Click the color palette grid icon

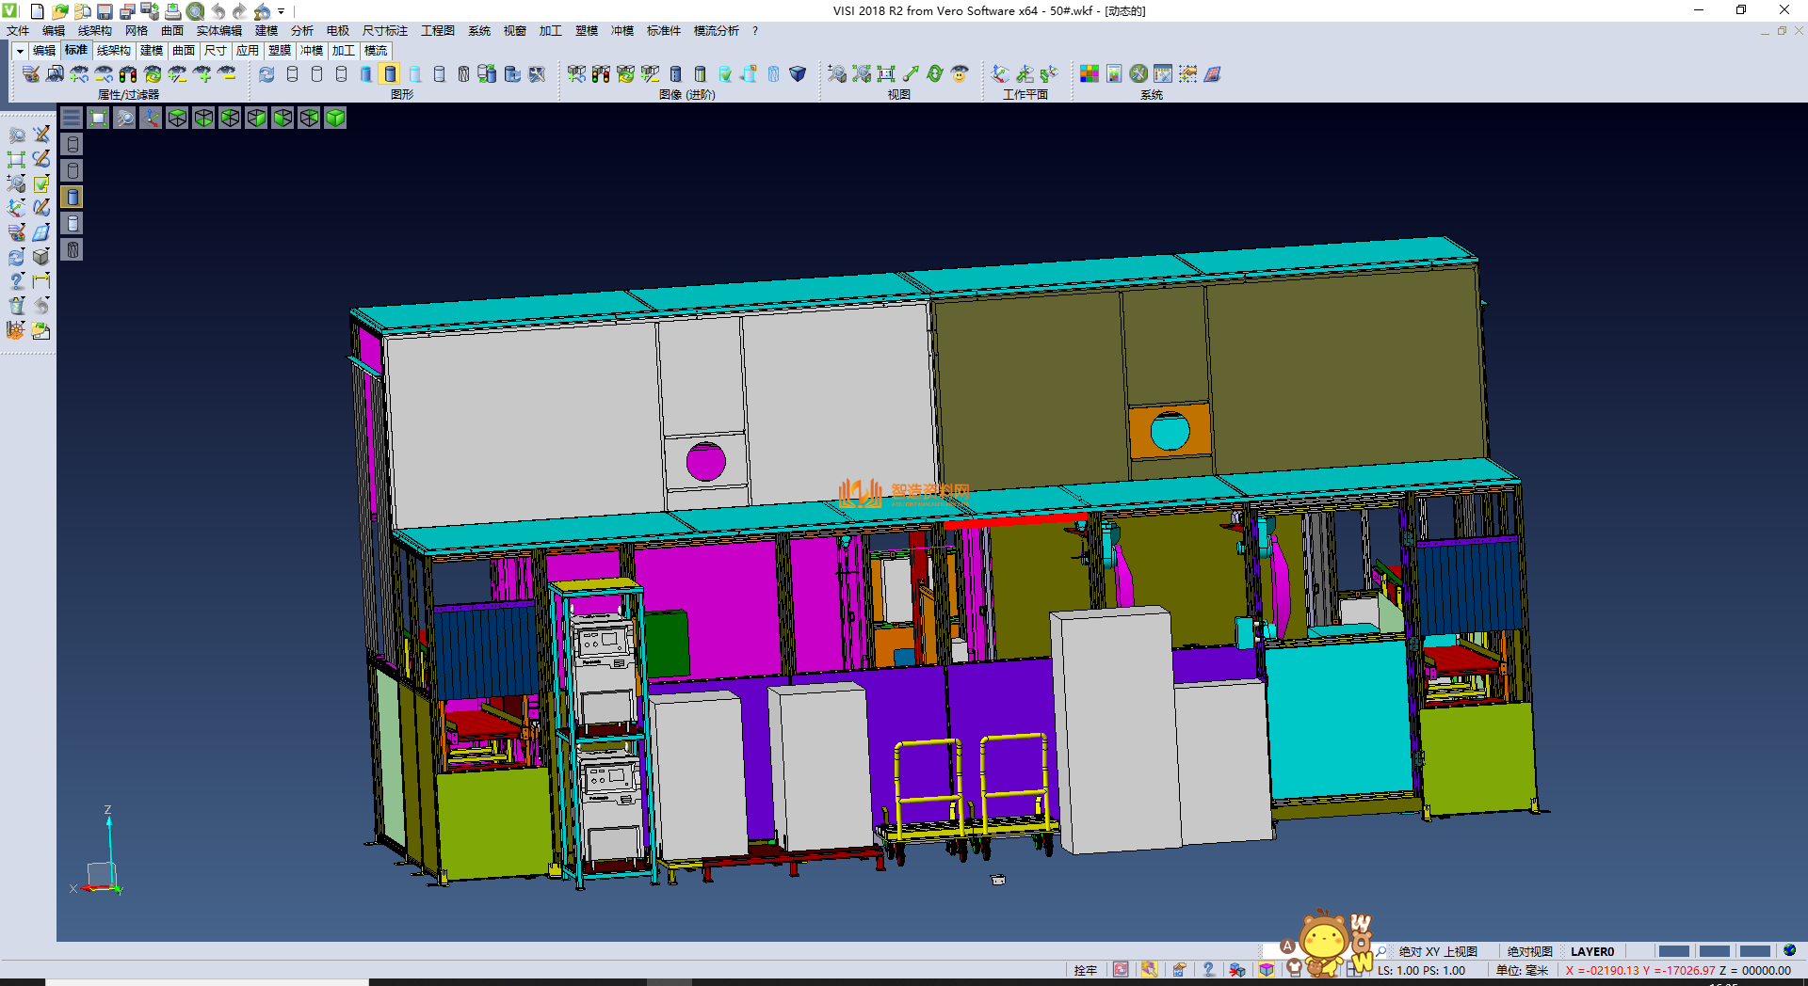click(x=1090, y=73)
